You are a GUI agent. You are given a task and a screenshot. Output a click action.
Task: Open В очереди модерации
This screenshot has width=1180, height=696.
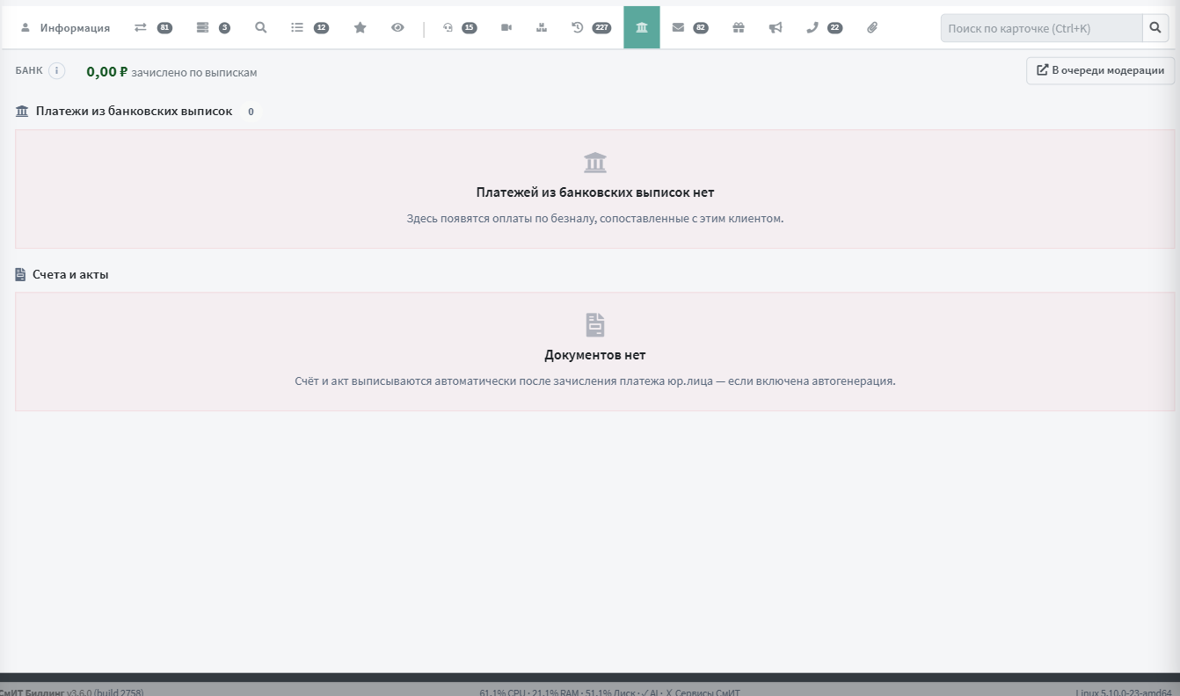click(1100, 70)
